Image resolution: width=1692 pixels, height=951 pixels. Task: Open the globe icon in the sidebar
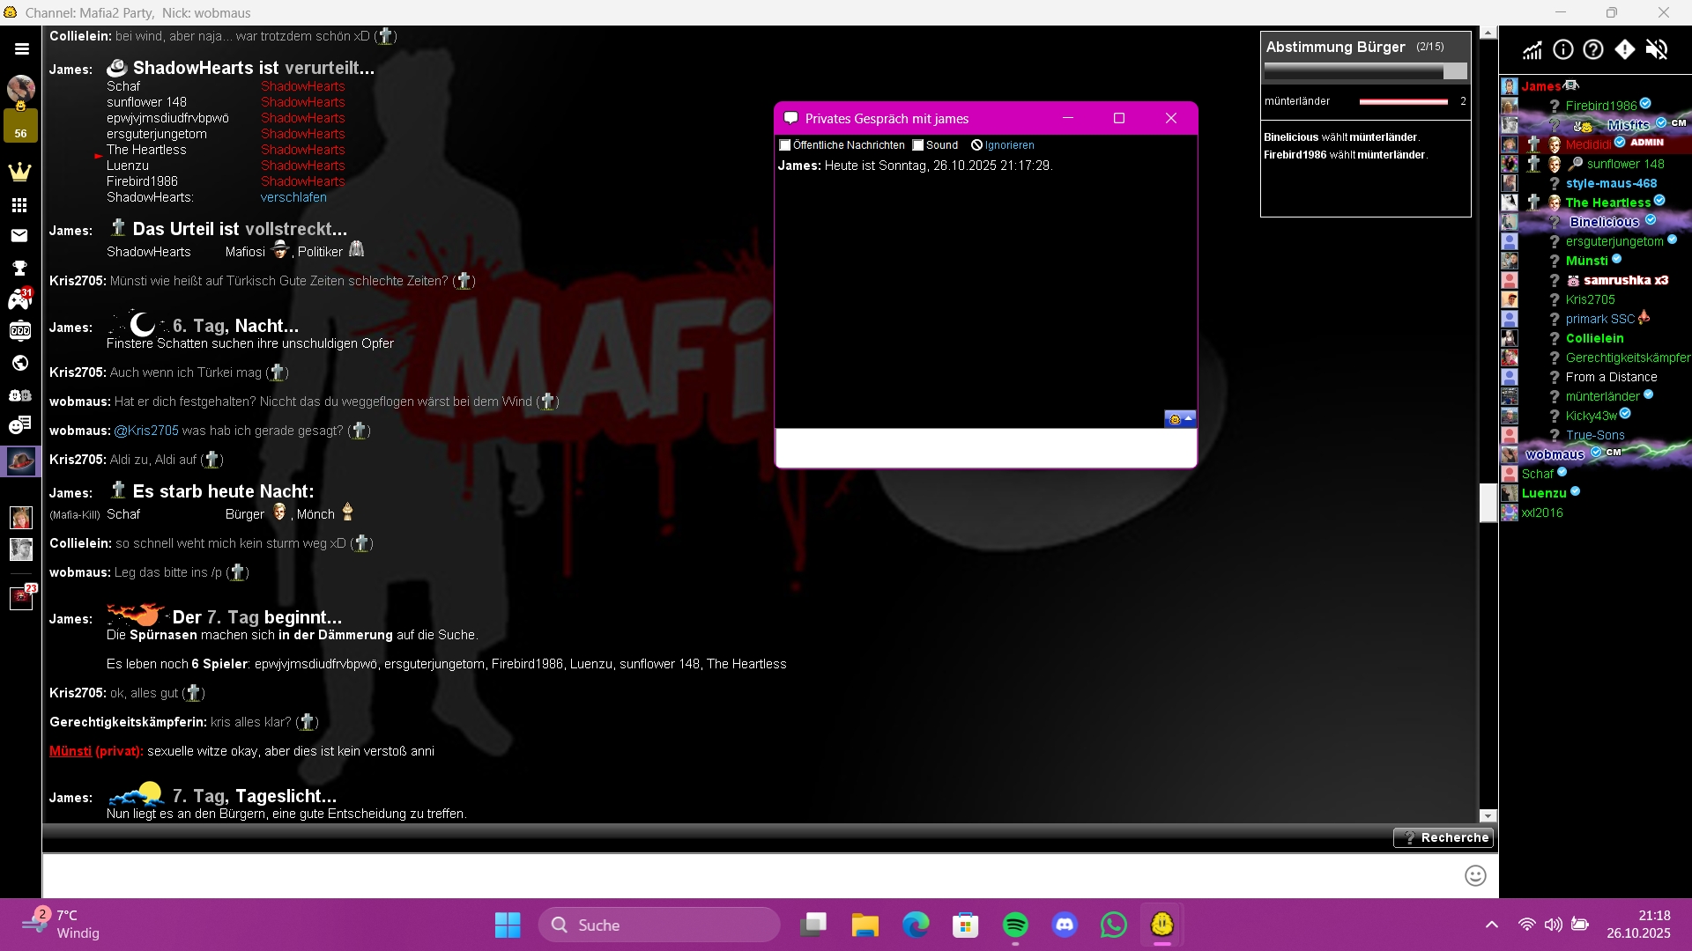[x=19, y=363]
